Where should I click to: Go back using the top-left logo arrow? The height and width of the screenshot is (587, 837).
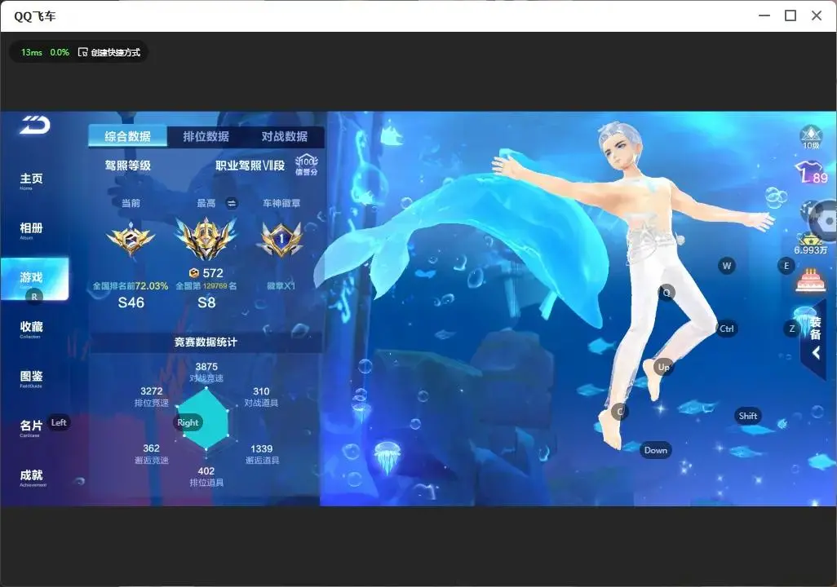pyautogui.click(x=35, y=126)
